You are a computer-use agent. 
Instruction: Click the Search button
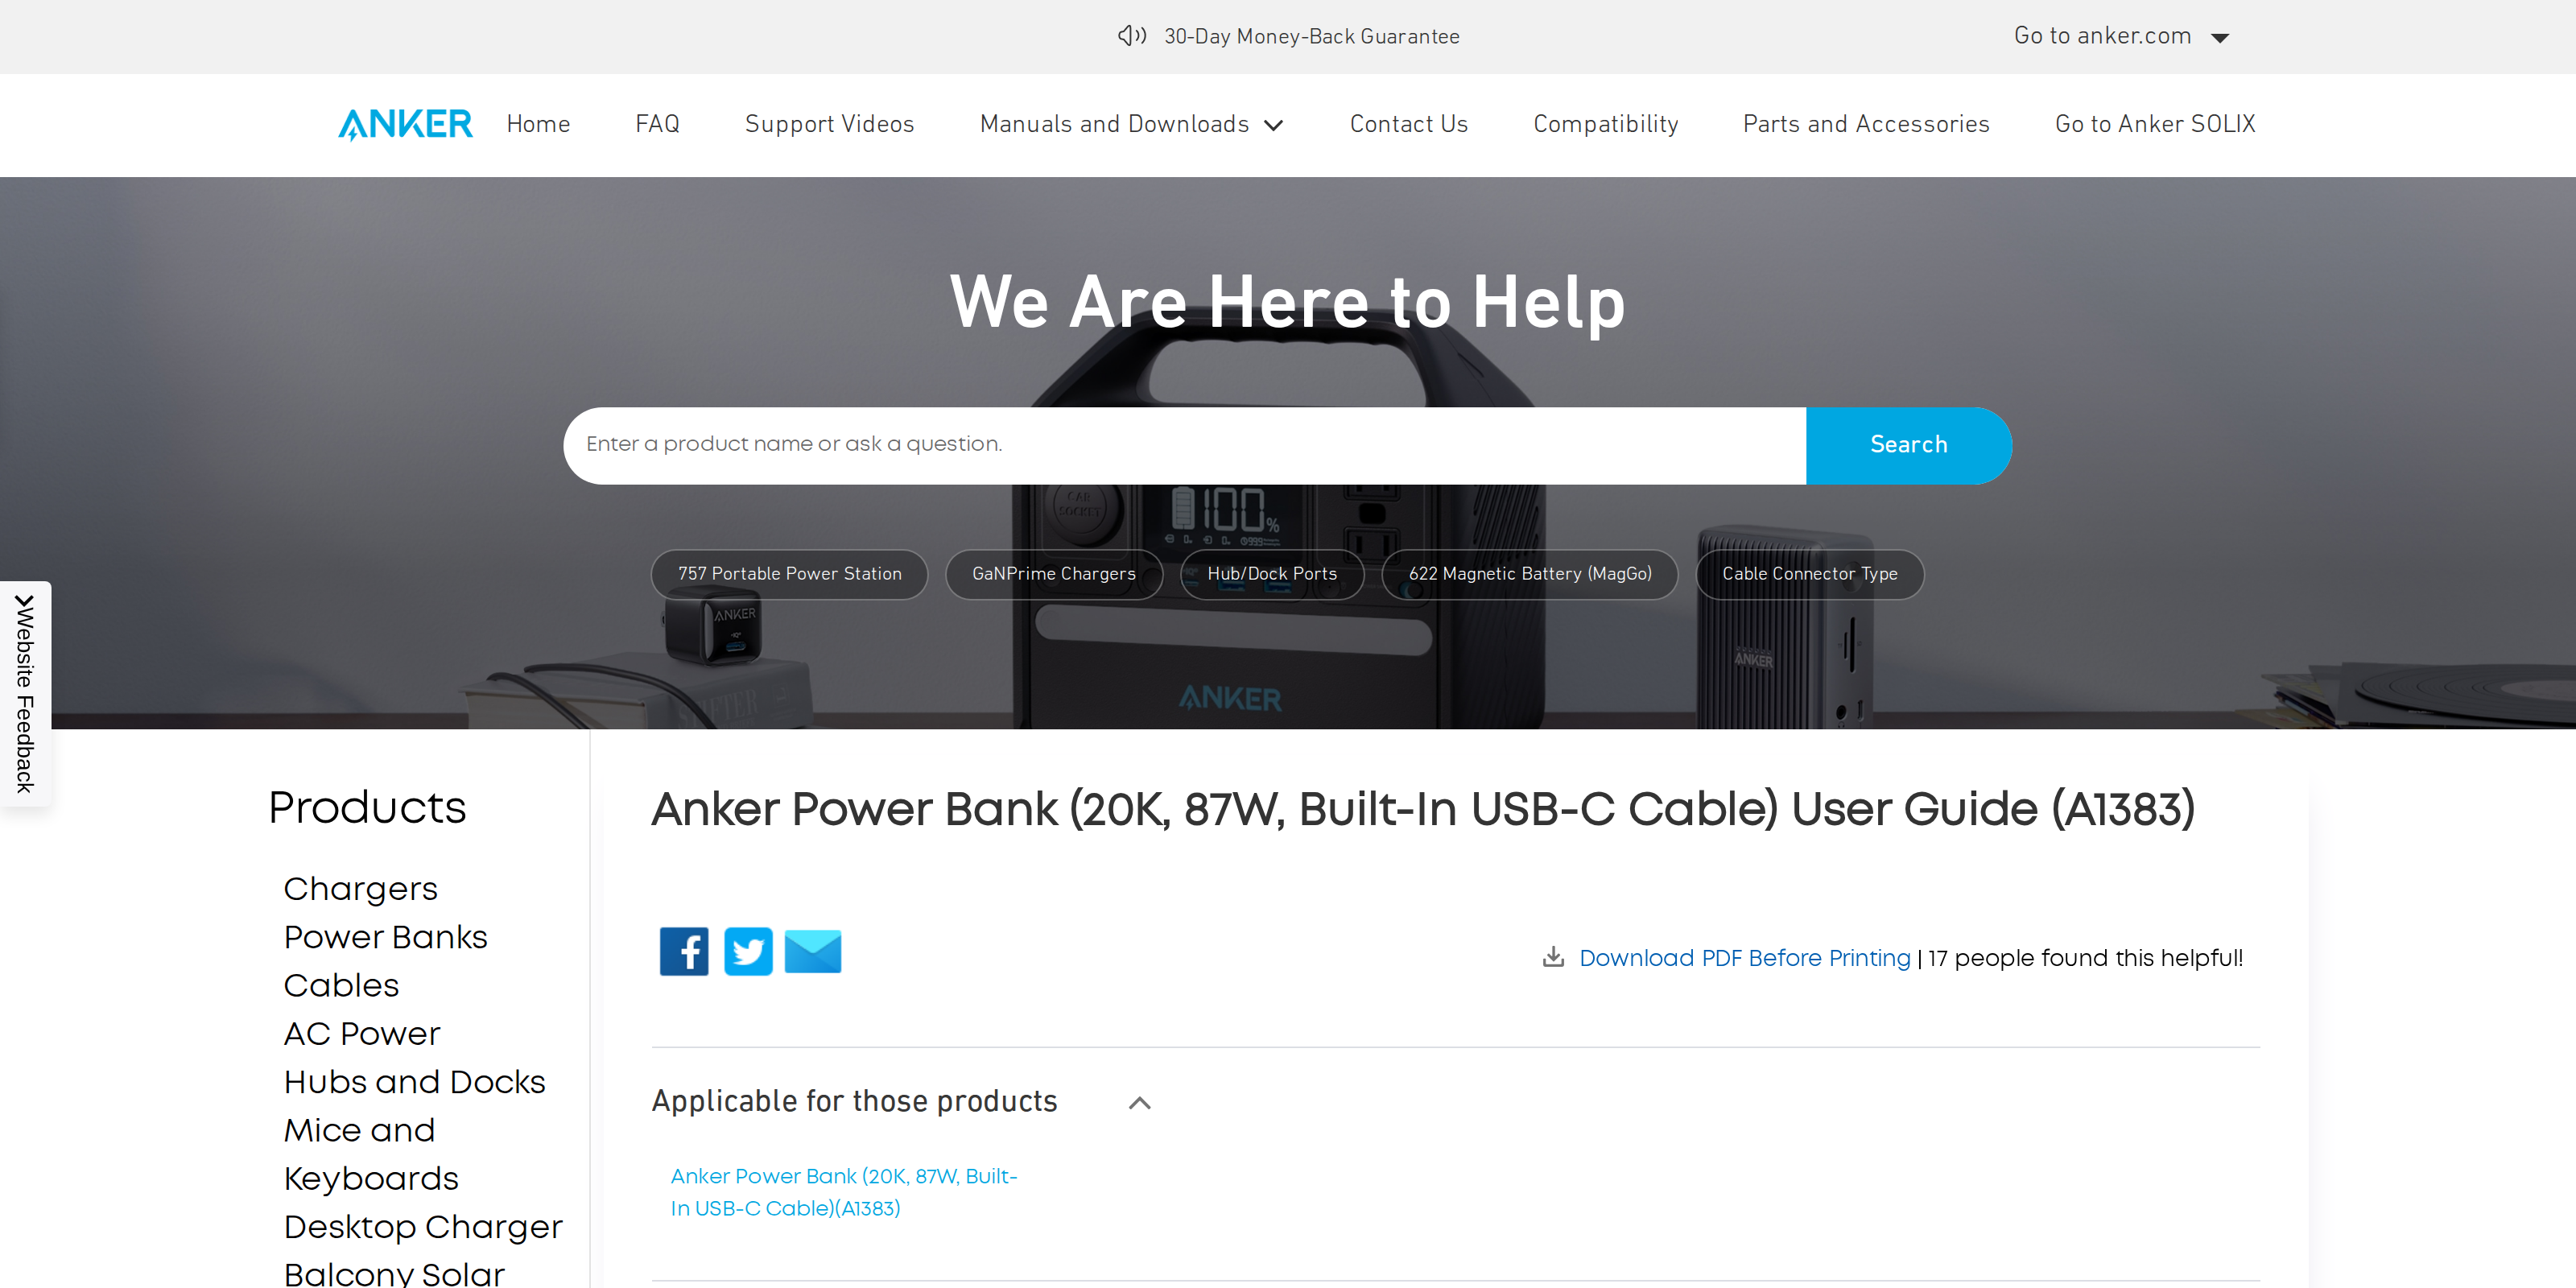click(1908, 445)
